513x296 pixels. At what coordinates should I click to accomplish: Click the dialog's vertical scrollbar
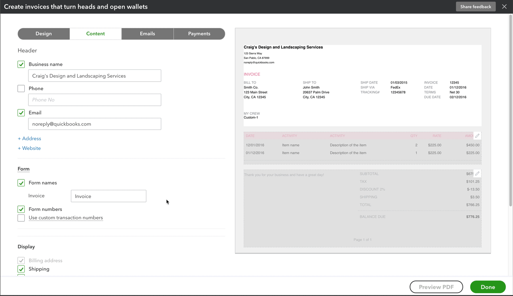[511, 111]
